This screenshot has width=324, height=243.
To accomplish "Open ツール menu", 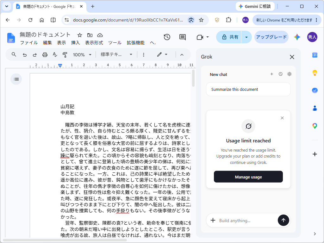I will (x=115, y=43).
